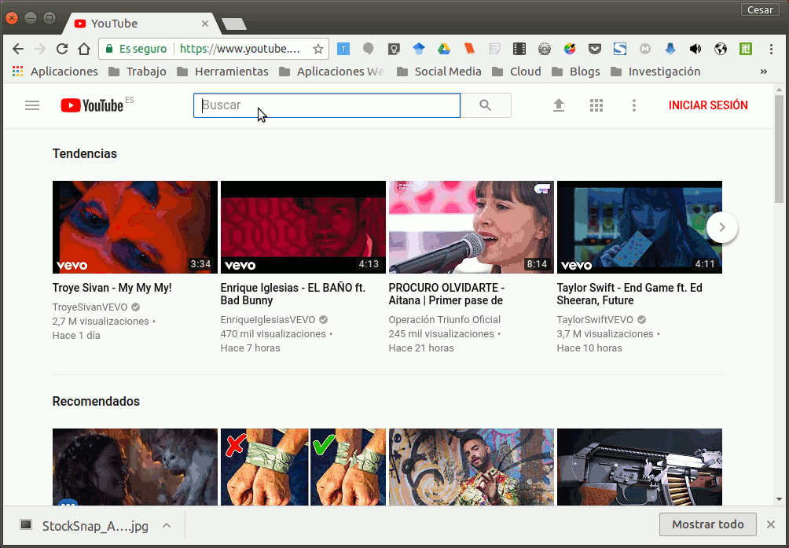The image size is (789, 548).
Task: Click the speaker volume extension icon
Action: [x=695, y=49]
